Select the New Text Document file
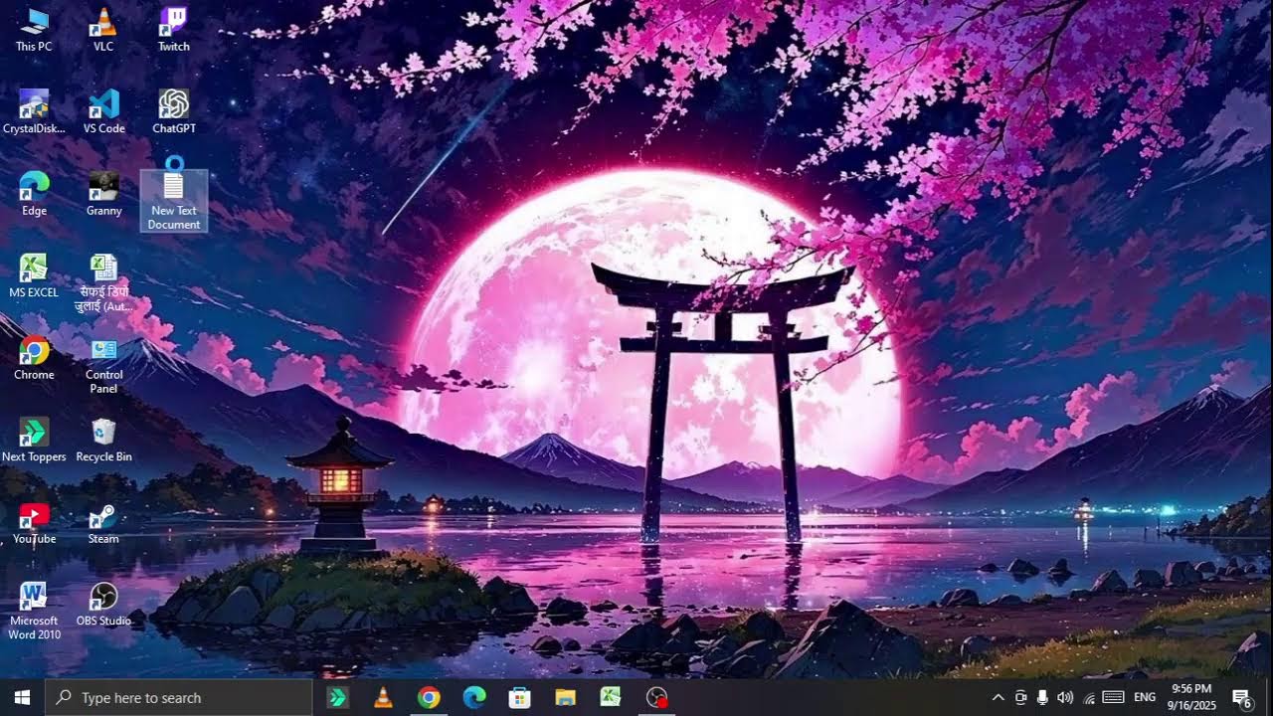Image resolution: width=1273 pixels, height=716 pixels. pos(174,201)
